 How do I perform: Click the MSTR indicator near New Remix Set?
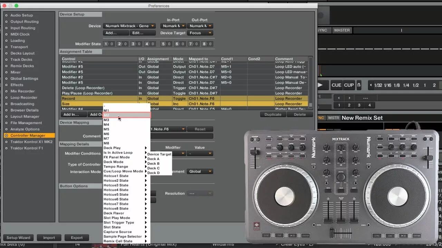[334, 117]
